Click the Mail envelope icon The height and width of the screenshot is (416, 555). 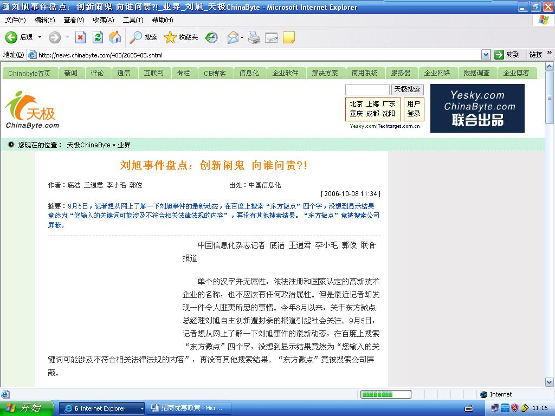(233, 37)
